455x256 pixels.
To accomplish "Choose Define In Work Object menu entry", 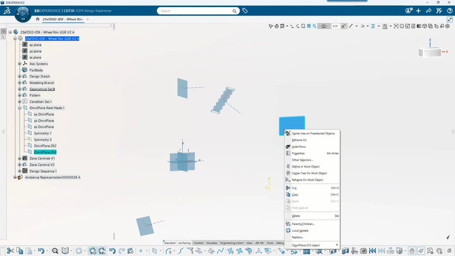I will 312,166.
